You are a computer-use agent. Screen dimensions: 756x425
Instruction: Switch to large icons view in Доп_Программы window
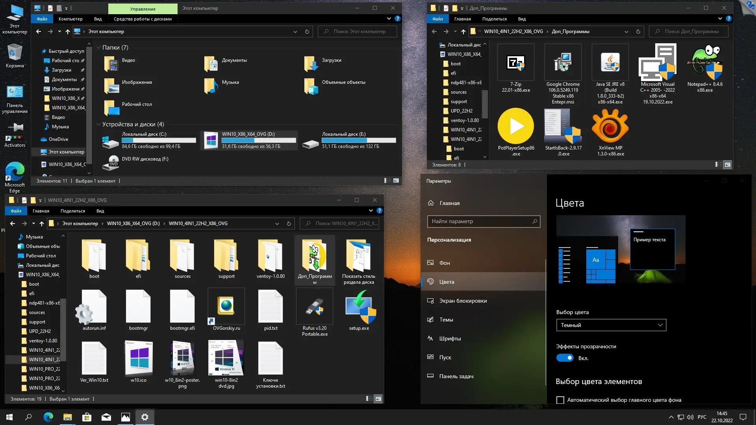727,164
